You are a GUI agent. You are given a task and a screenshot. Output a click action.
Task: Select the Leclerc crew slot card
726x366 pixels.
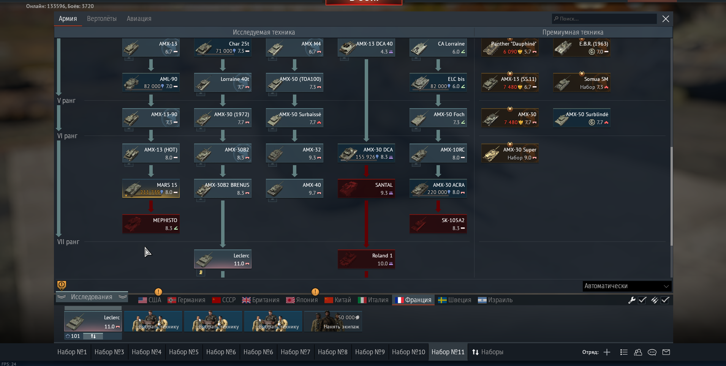pyautogui.click(x=93, y=322)
